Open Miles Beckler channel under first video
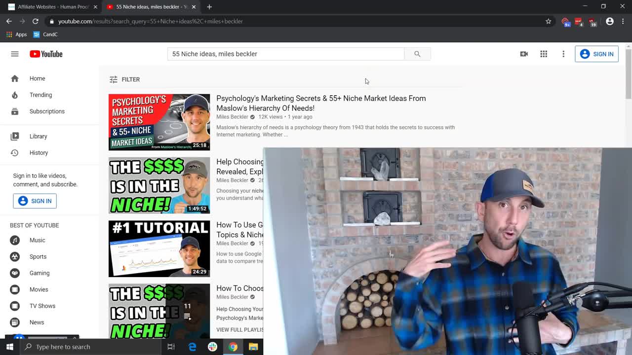This screenshot has height=355, width=632. [232, 117]
